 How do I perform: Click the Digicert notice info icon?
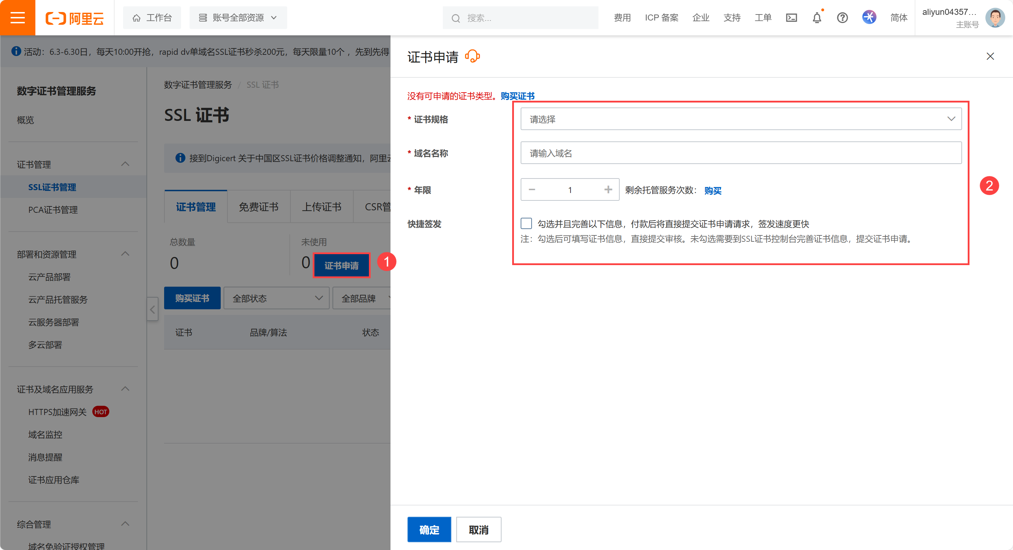[180, 158]
